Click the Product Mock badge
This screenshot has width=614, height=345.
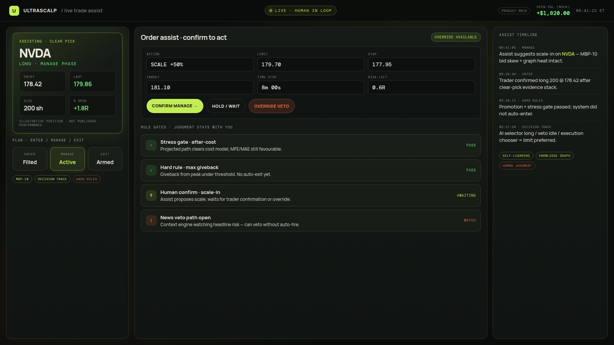(514, 11)
